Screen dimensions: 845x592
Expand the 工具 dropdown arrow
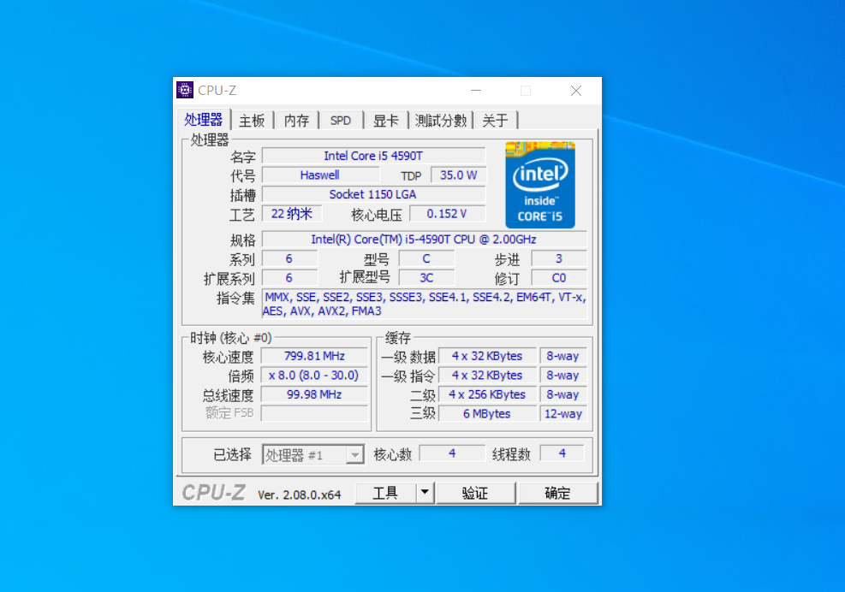pyautogui.click(x=425, y=493)
